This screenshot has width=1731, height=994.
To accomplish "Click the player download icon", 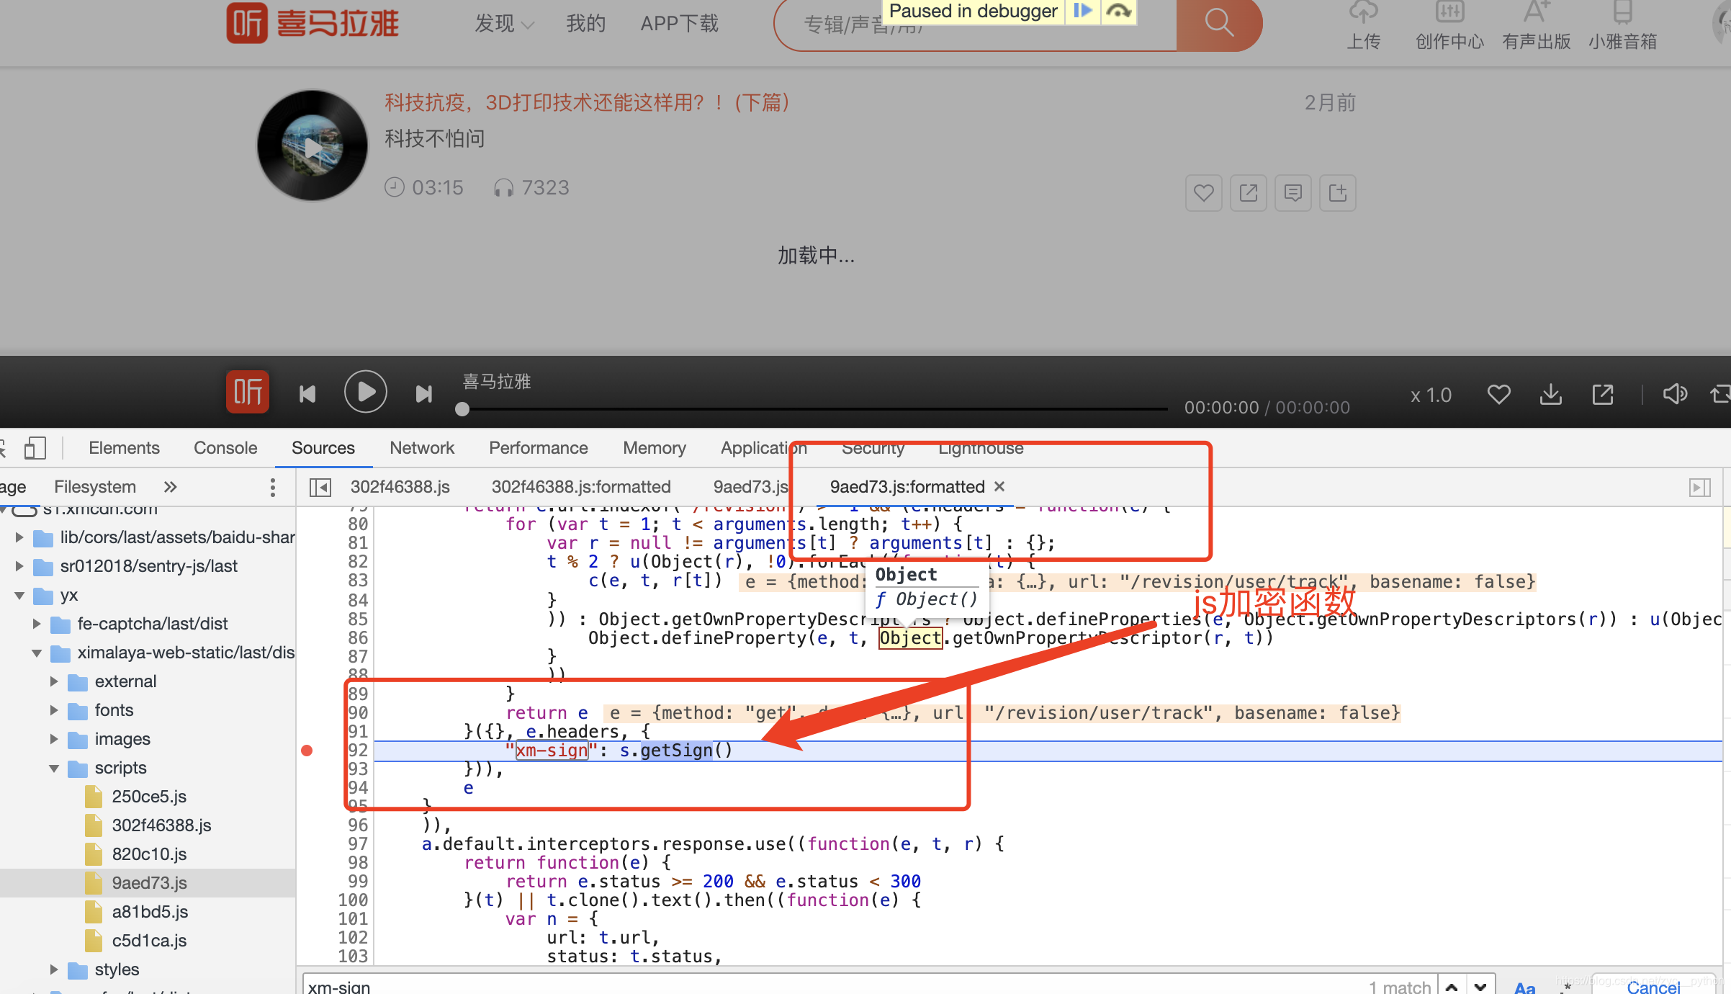I will (1550, 395).
